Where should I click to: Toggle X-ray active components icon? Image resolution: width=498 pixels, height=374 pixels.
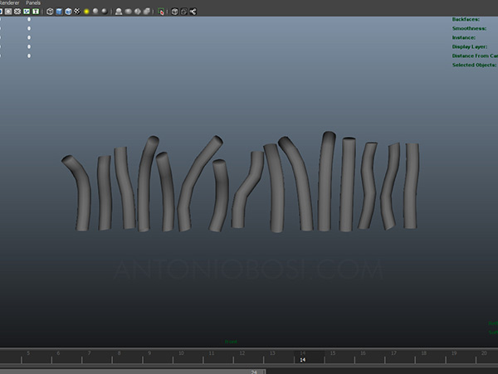(137, 12)
